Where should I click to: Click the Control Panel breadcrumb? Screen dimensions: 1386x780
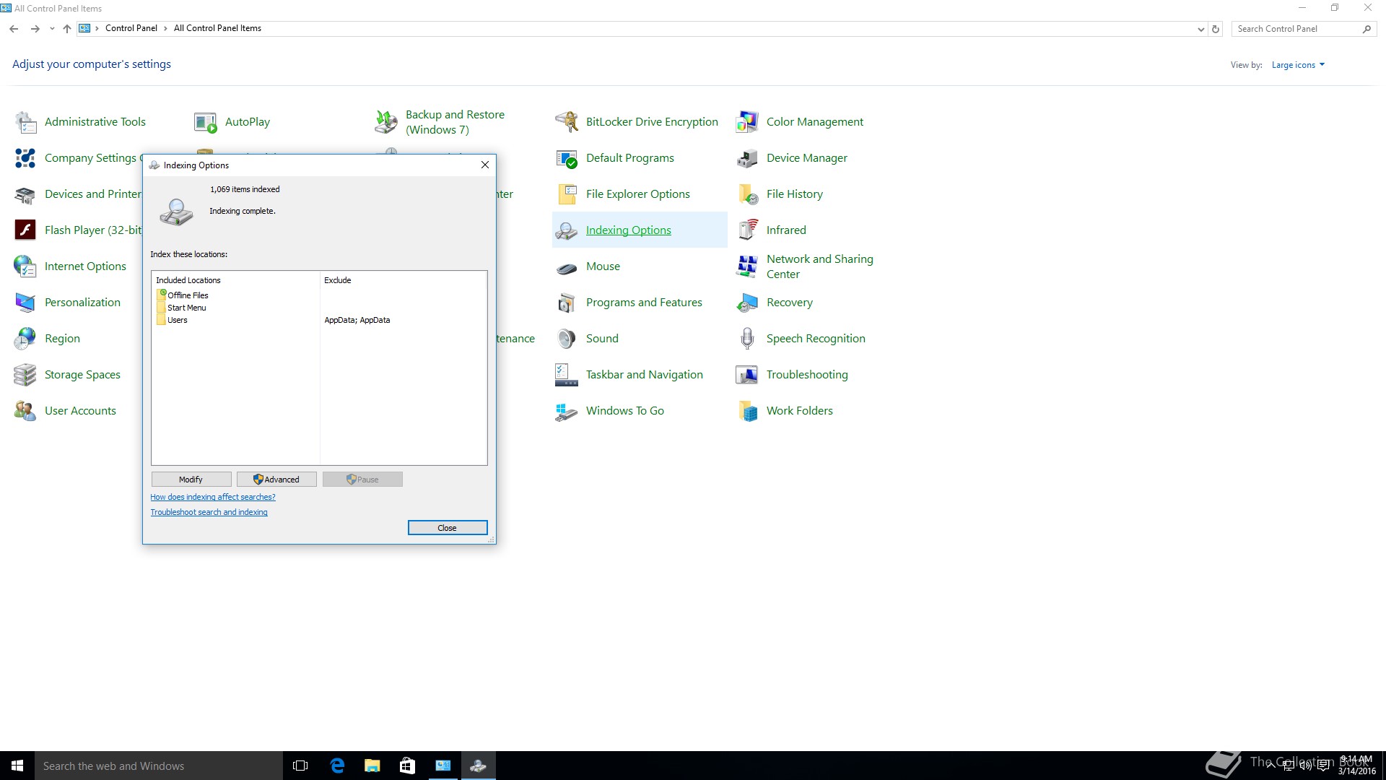pos(131,28)
